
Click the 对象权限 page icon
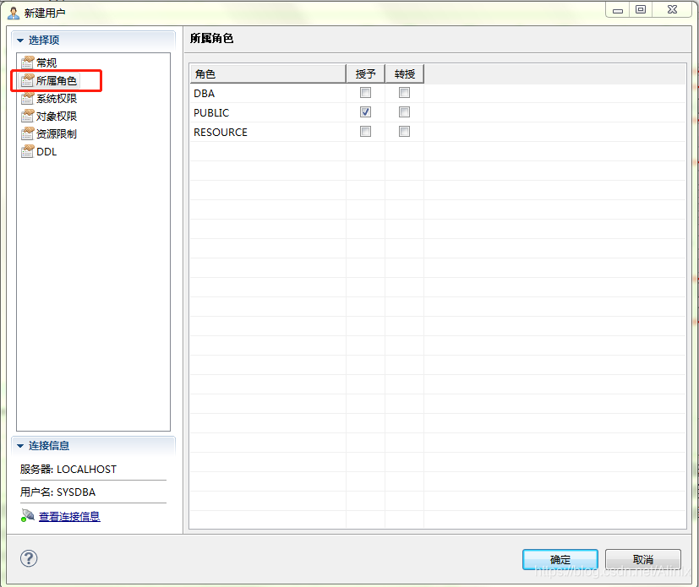tap(27, 117)
